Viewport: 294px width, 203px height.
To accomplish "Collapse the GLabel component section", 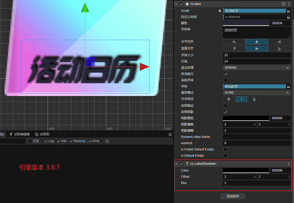I will pos(176,4).
